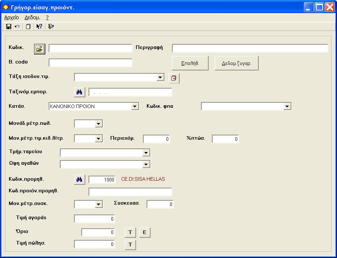
Task: Click the Όριο value field
Action: pyautogui.click(x=98, y=232)
